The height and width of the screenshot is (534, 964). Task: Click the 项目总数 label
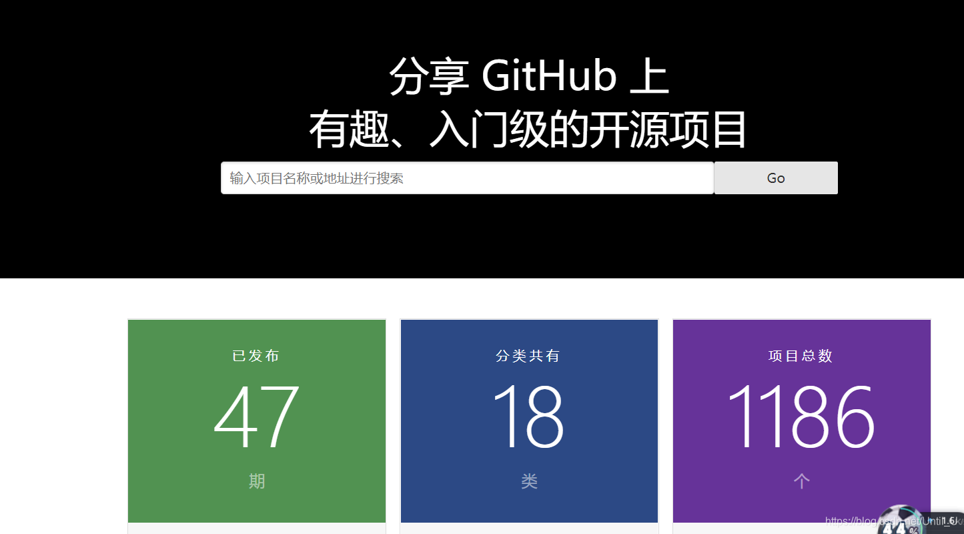(x=801, y=356)
